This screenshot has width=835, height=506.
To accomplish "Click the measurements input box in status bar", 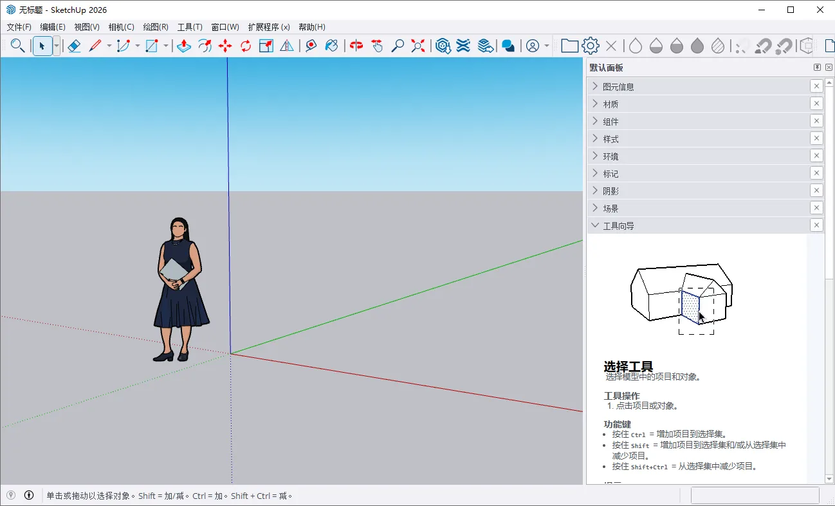I will click(755, 495).
